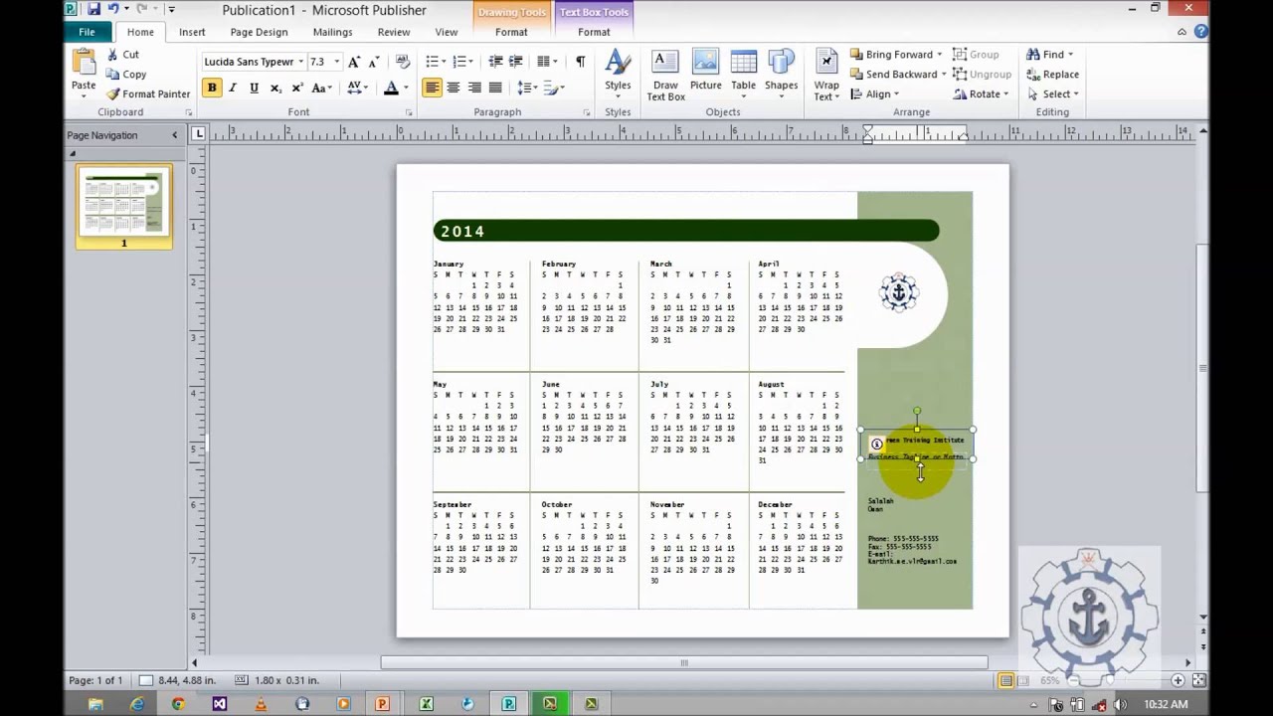Open Google Chrome from the taskbar
The image size is (1273, 716).
[178, 704]
